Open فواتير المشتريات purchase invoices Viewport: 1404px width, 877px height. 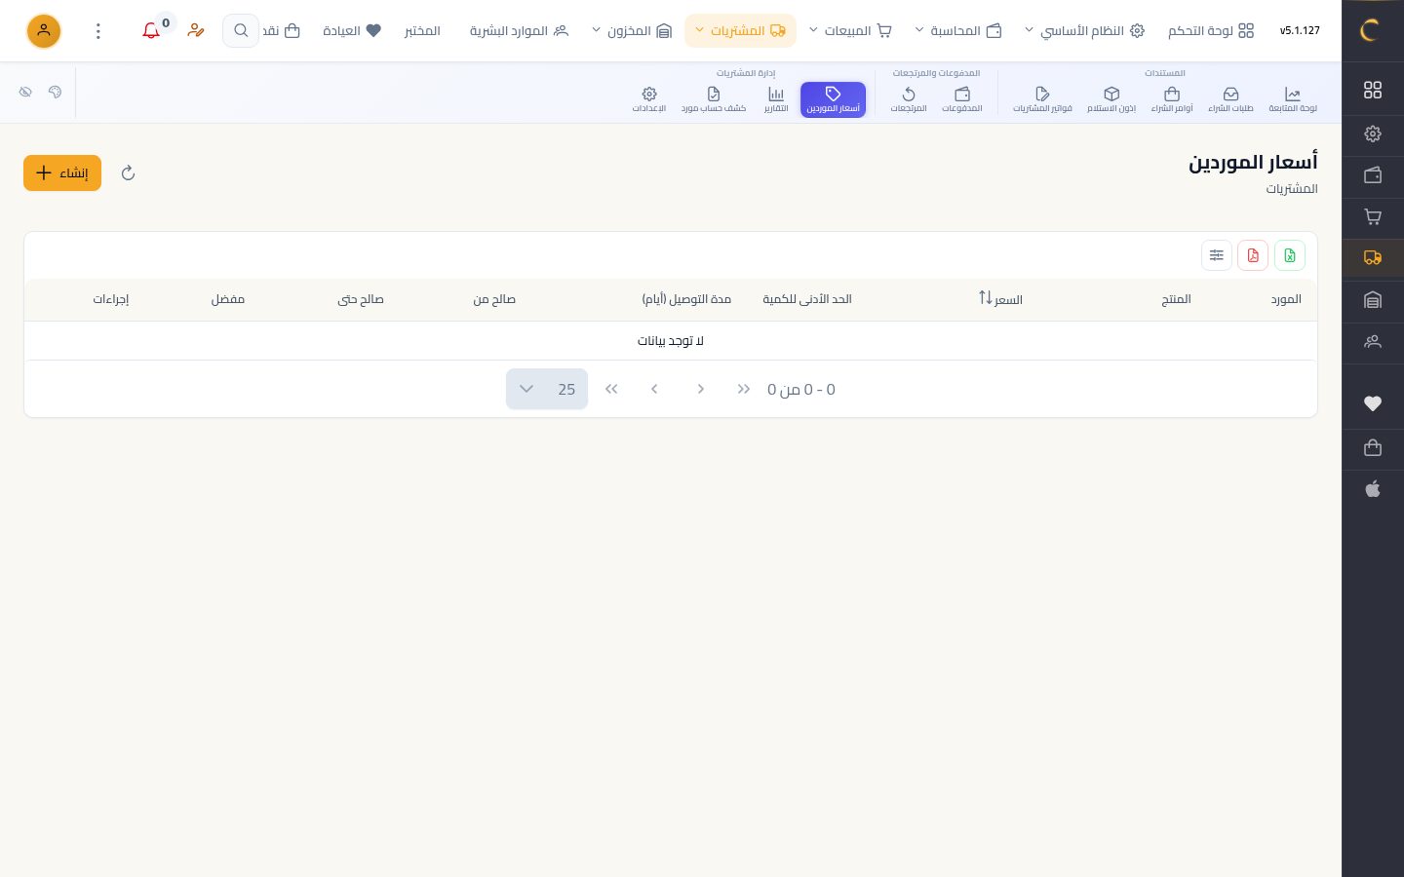(1042, 99)
